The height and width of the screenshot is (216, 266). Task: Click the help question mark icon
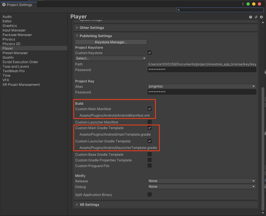click(250, 17)
